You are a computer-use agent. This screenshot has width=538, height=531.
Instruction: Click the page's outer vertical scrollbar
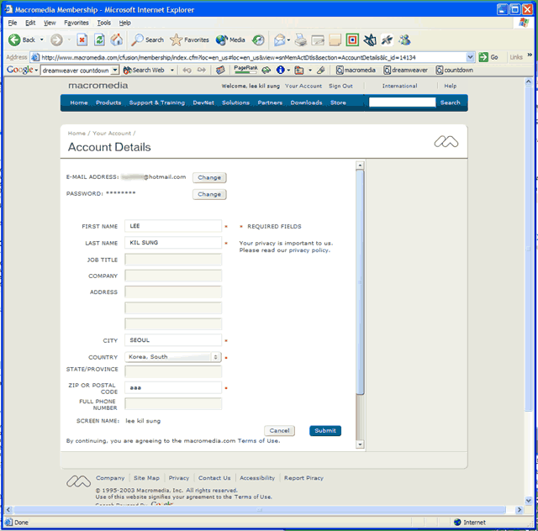[529, 249]
